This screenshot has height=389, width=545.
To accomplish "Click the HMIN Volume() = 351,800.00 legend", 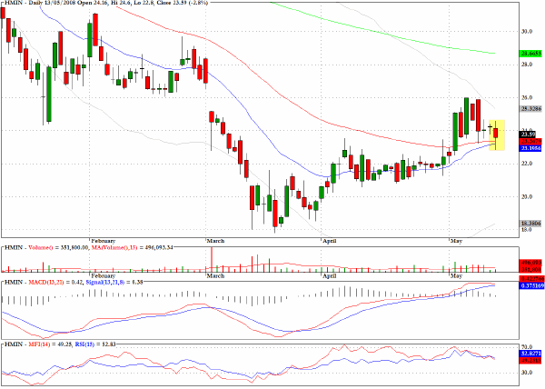I will pos(46,247).
